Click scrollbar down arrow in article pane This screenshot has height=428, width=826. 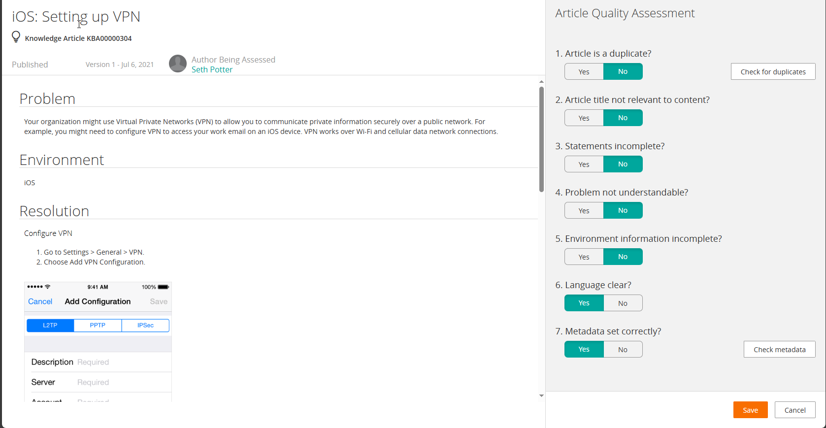tap(541, 395)
